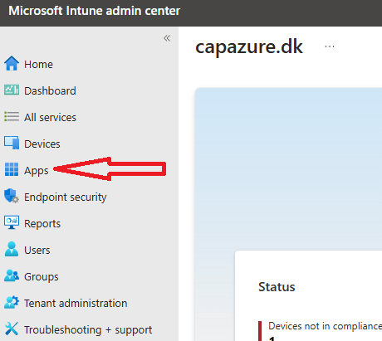382x341 pixels.
Task: Click Troubleshooting + support tools icon
Action: 12,329
